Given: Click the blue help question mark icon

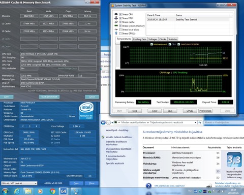Looking at the screenshot, I should click(148, 186).
